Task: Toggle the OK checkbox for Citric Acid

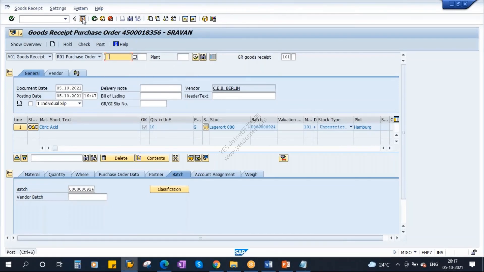Action: point(144,127)
